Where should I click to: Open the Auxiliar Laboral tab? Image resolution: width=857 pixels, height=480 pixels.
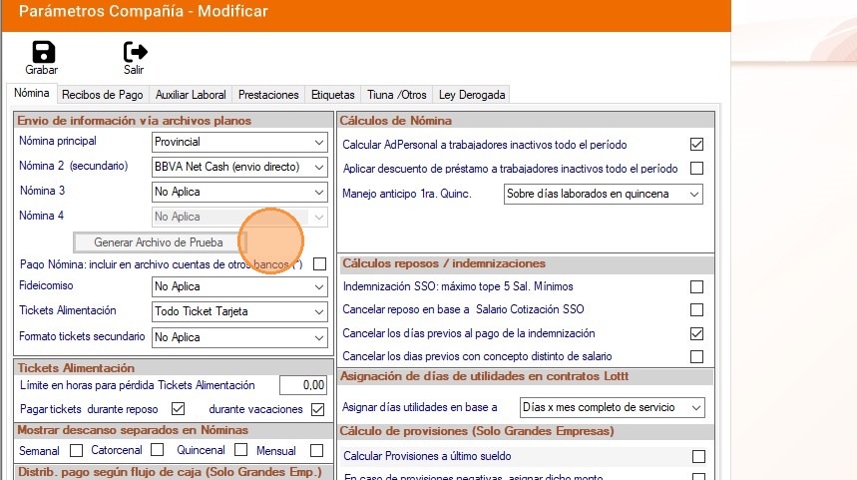pyautogui.click(x=191, y=95)
